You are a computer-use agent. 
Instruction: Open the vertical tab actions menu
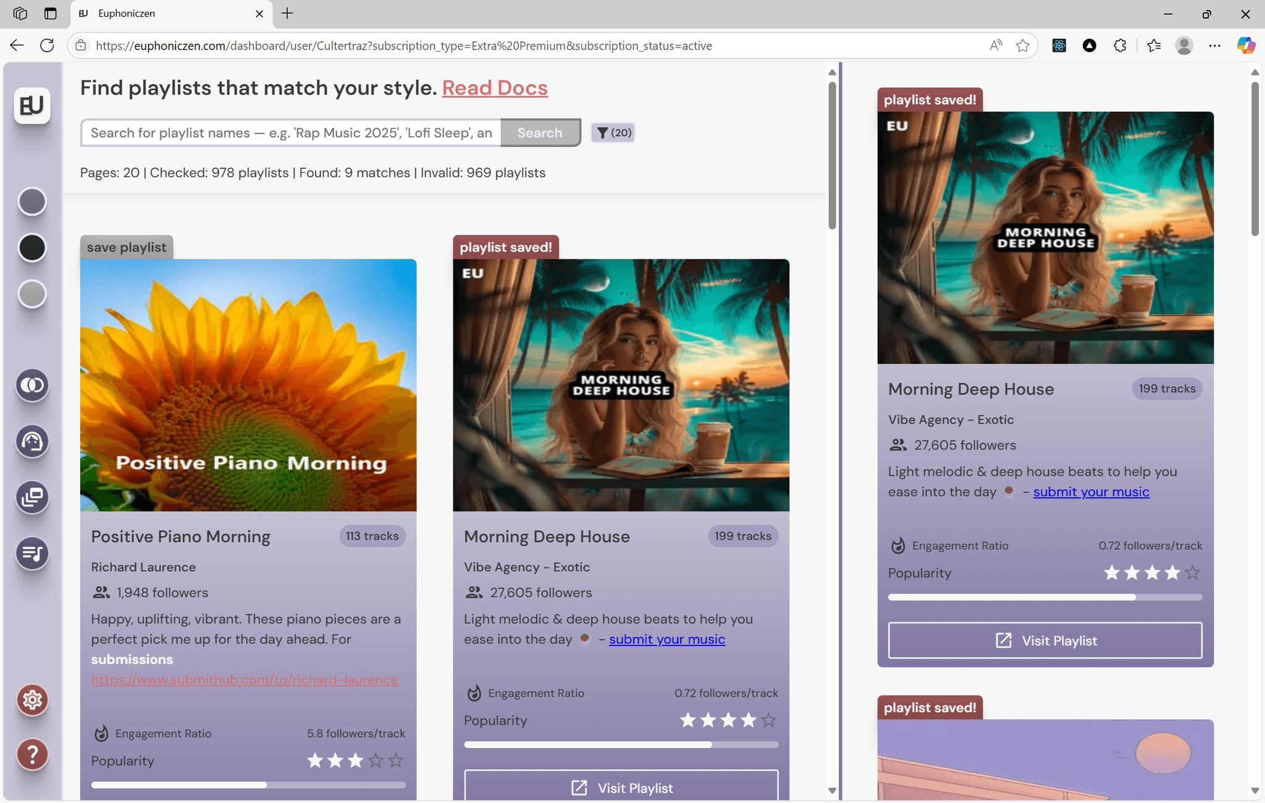click(x=51, y=14)
